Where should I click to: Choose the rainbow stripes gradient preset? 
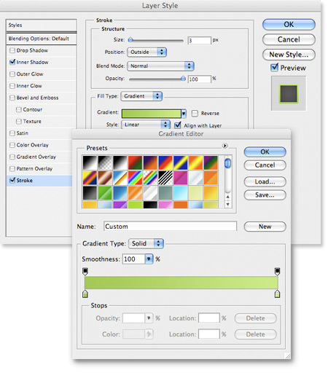pos(135,178)
